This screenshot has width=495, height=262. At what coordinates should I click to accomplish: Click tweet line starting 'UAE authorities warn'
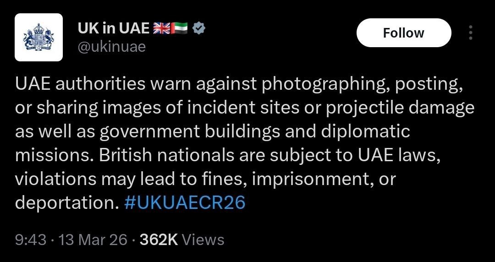coord(239,85)
